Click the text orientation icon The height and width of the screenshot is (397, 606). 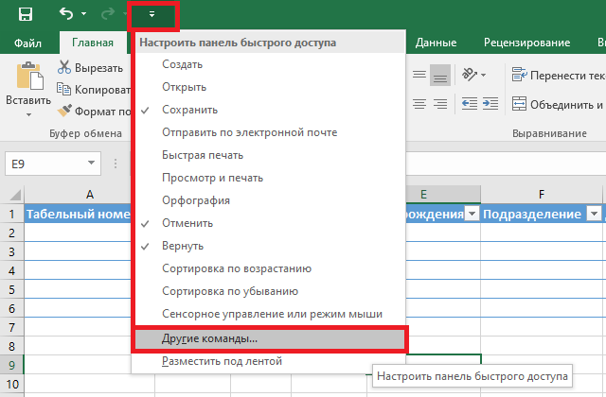(470, 74)
